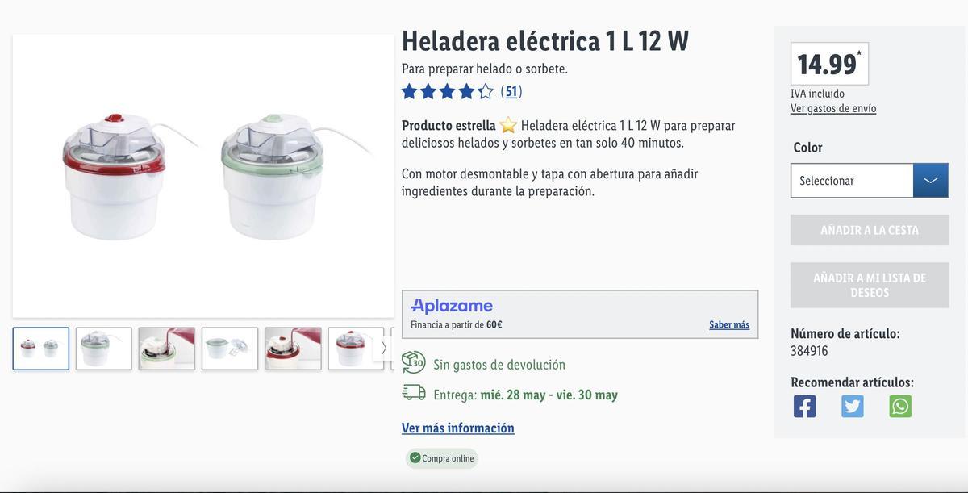This screenshot has height=493, width=968.
Task: Select the first product thumbnail
Action: (40, 349)
